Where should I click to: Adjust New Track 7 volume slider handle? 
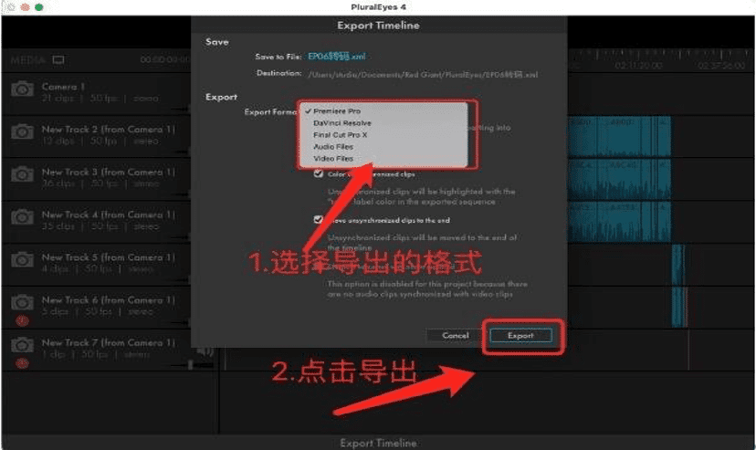[x=191, y=365]
